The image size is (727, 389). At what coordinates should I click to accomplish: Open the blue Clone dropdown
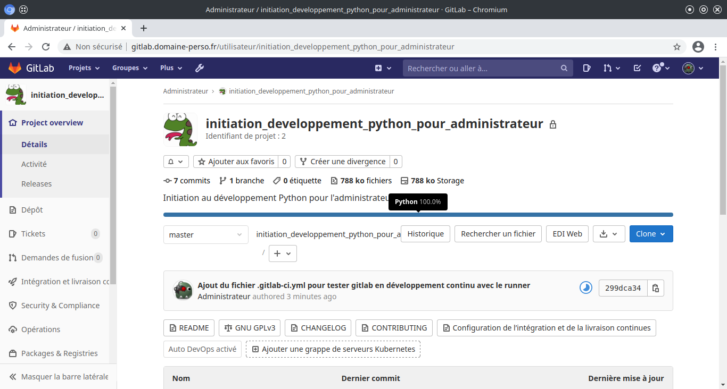coord(650,234)
